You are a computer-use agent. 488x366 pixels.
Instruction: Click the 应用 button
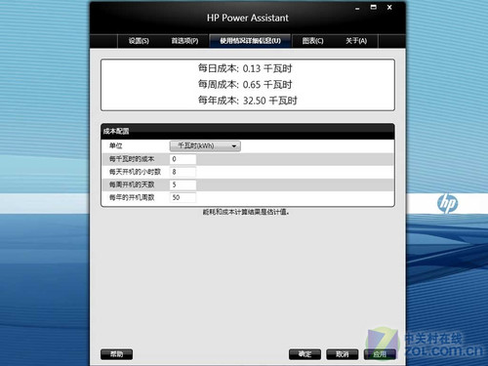point(380,354)
